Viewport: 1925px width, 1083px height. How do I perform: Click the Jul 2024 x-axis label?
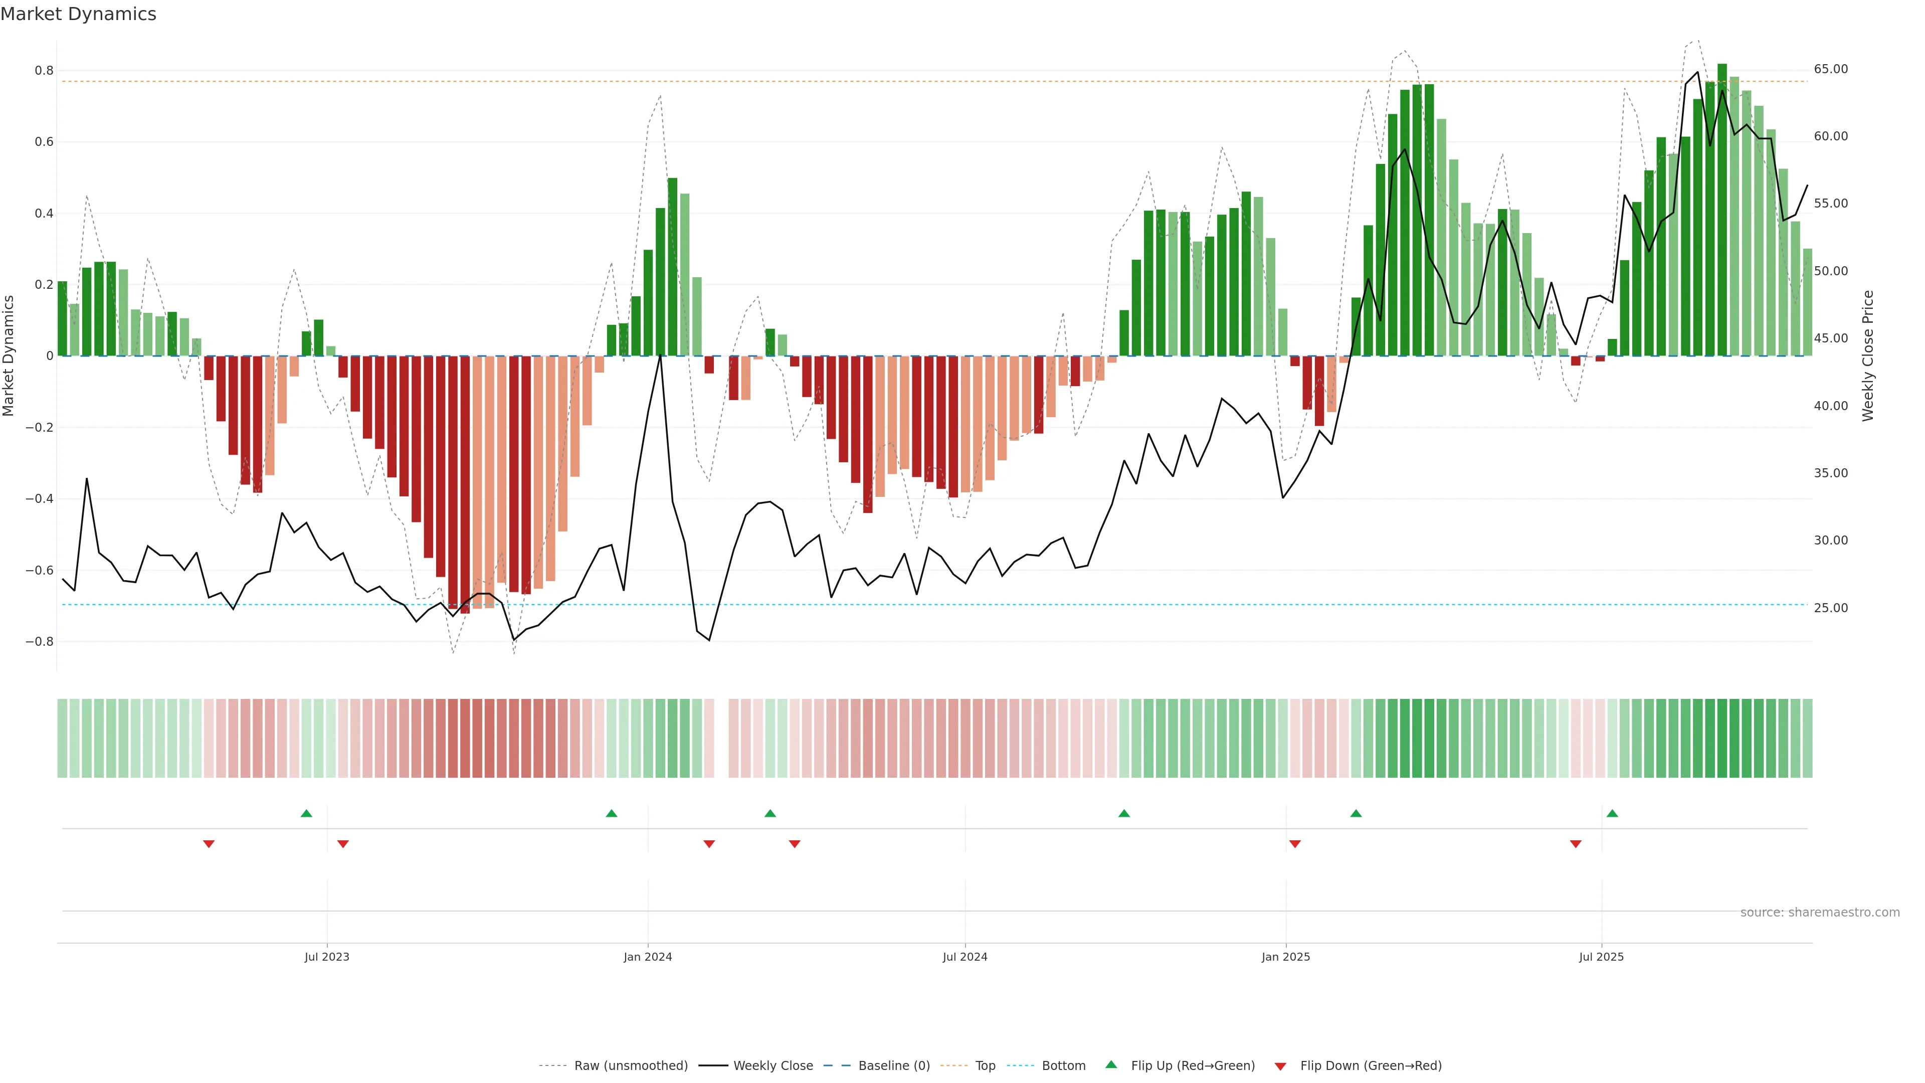965,957
